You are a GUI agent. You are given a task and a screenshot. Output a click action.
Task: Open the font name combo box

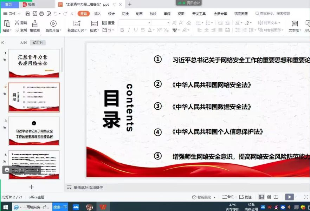135,23
